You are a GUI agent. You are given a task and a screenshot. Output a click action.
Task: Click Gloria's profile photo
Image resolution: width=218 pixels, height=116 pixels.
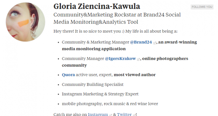pyautogui.click(x=26, y=22)
